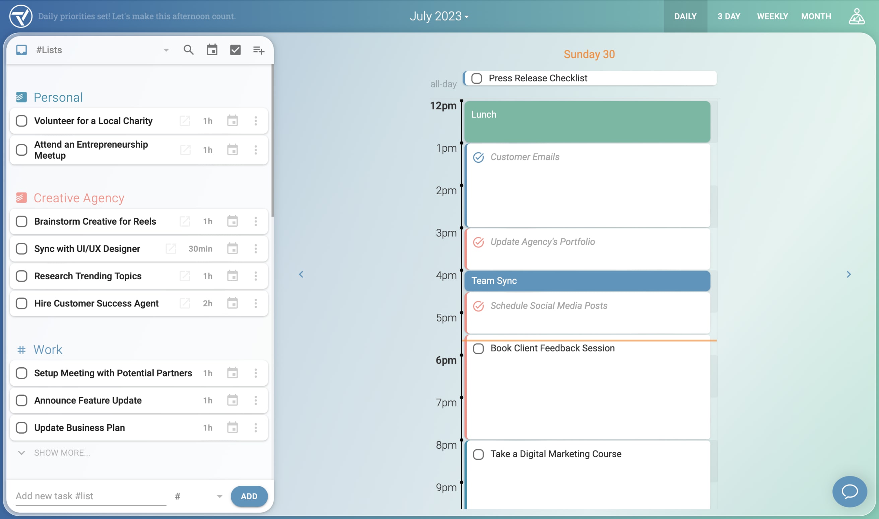Focus the Add new task input field
This screenshot has width=879, height=519.
pyautogui.click(x=90, y=496)
